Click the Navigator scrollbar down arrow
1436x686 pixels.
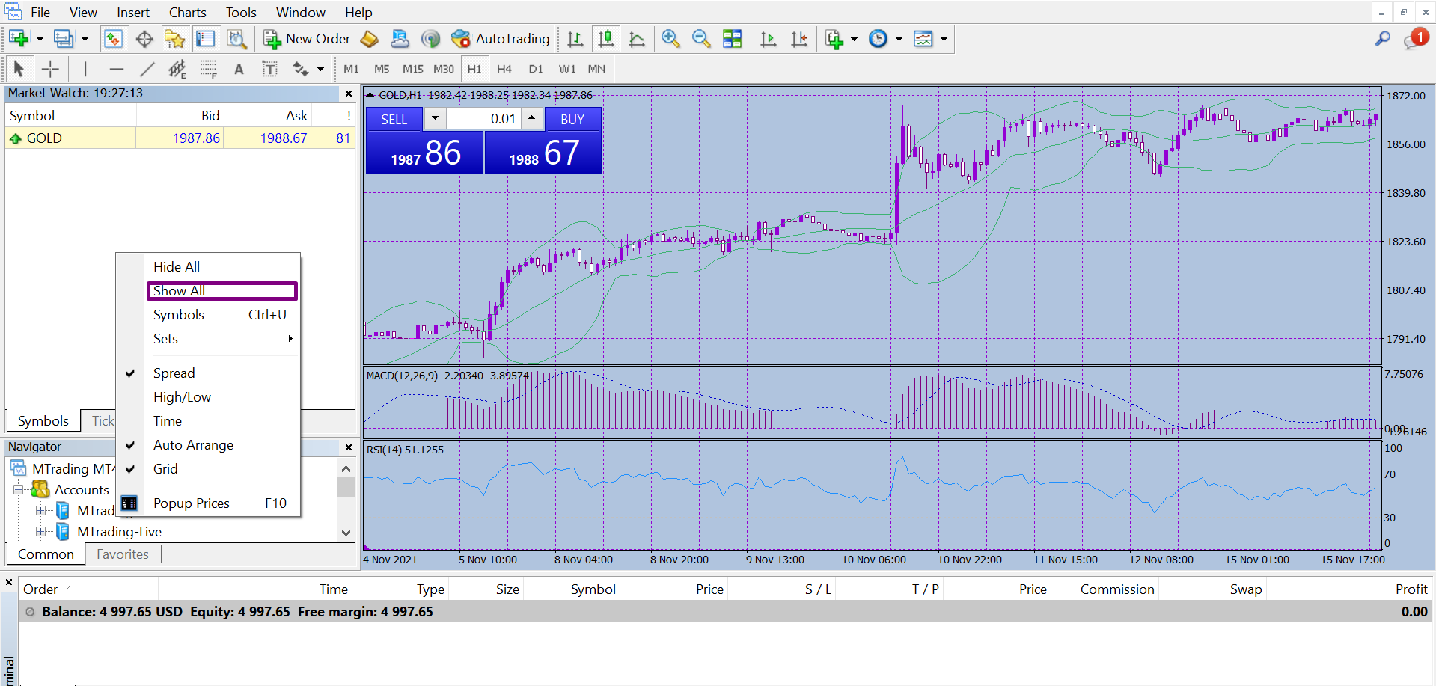[x=346, y=533]
